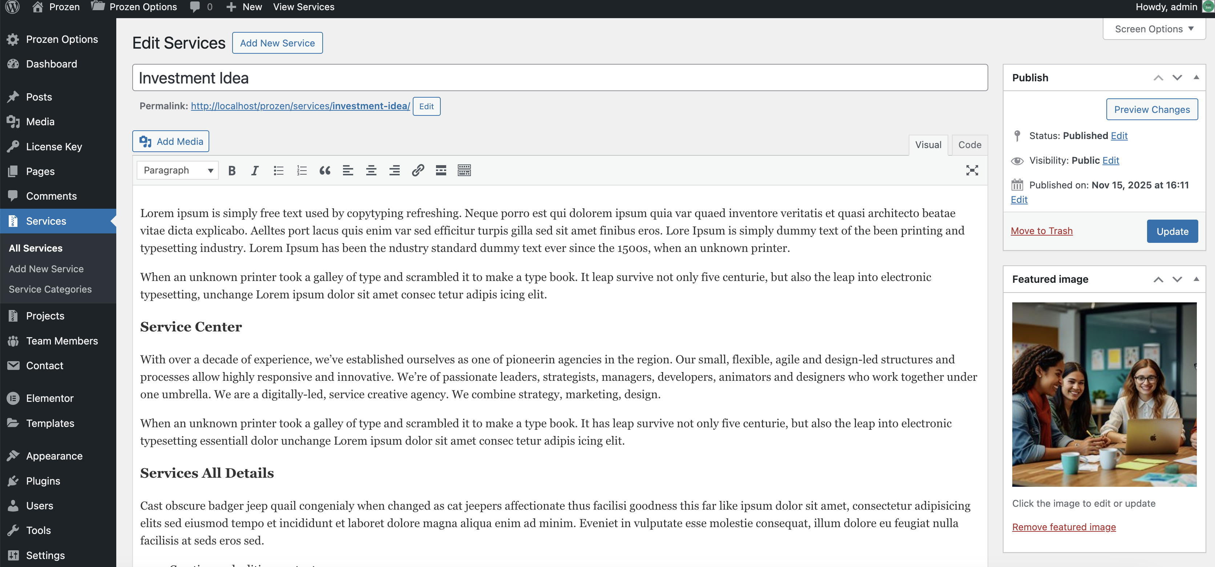
Task: Open Service Categories submenu item
Action: tap(50, 289)
